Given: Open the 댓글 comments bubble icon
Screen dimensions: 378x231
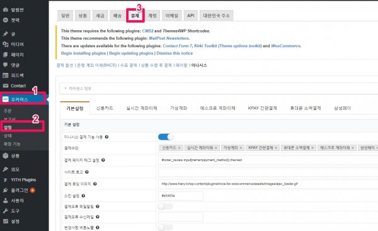Looking at the screenshot, I should coord(5,65).
